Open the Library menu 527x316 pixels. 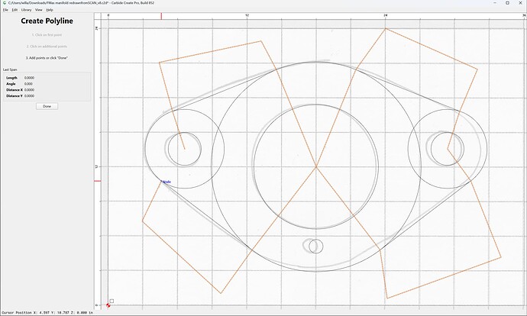(26, 10)
